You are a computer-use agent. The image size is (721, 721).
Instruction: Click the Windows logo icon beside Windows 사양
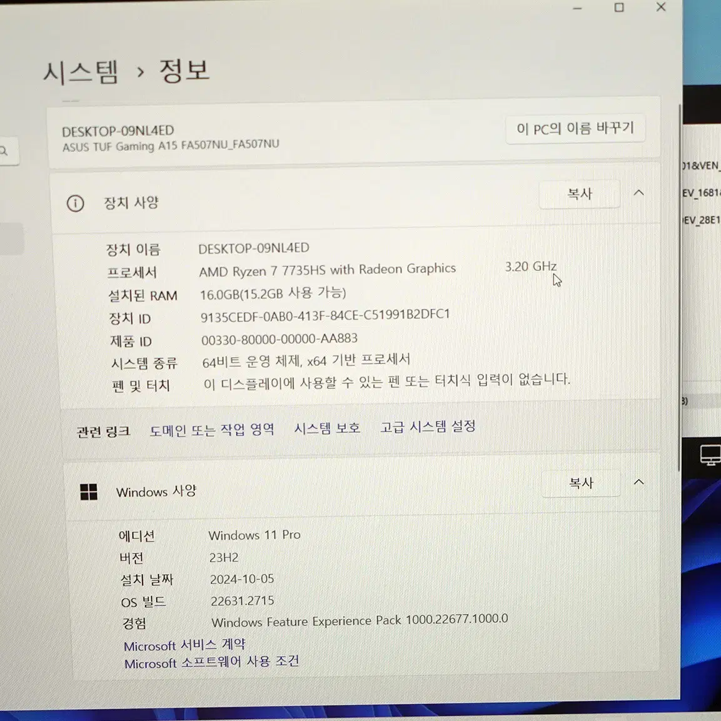tap(89, 492)
